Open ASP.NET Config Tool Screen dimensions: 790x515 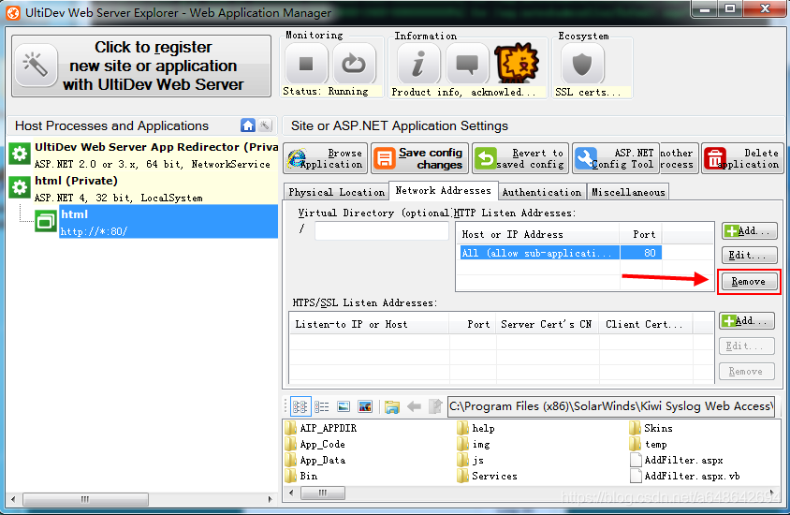point(616,158)
